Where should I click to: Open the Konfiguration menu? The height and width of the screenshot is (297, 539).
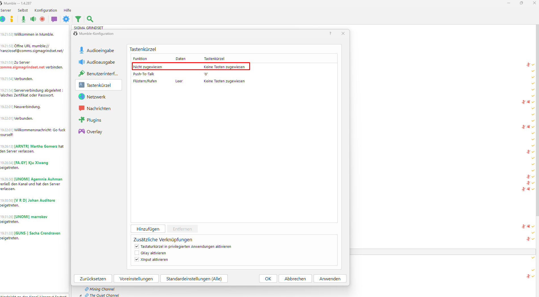[x=46, y=10]
